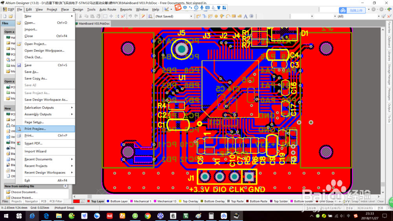The height and width of the screenshot is (221, 393).
Task: Click the Mask Level button
Action: (368, 201)
